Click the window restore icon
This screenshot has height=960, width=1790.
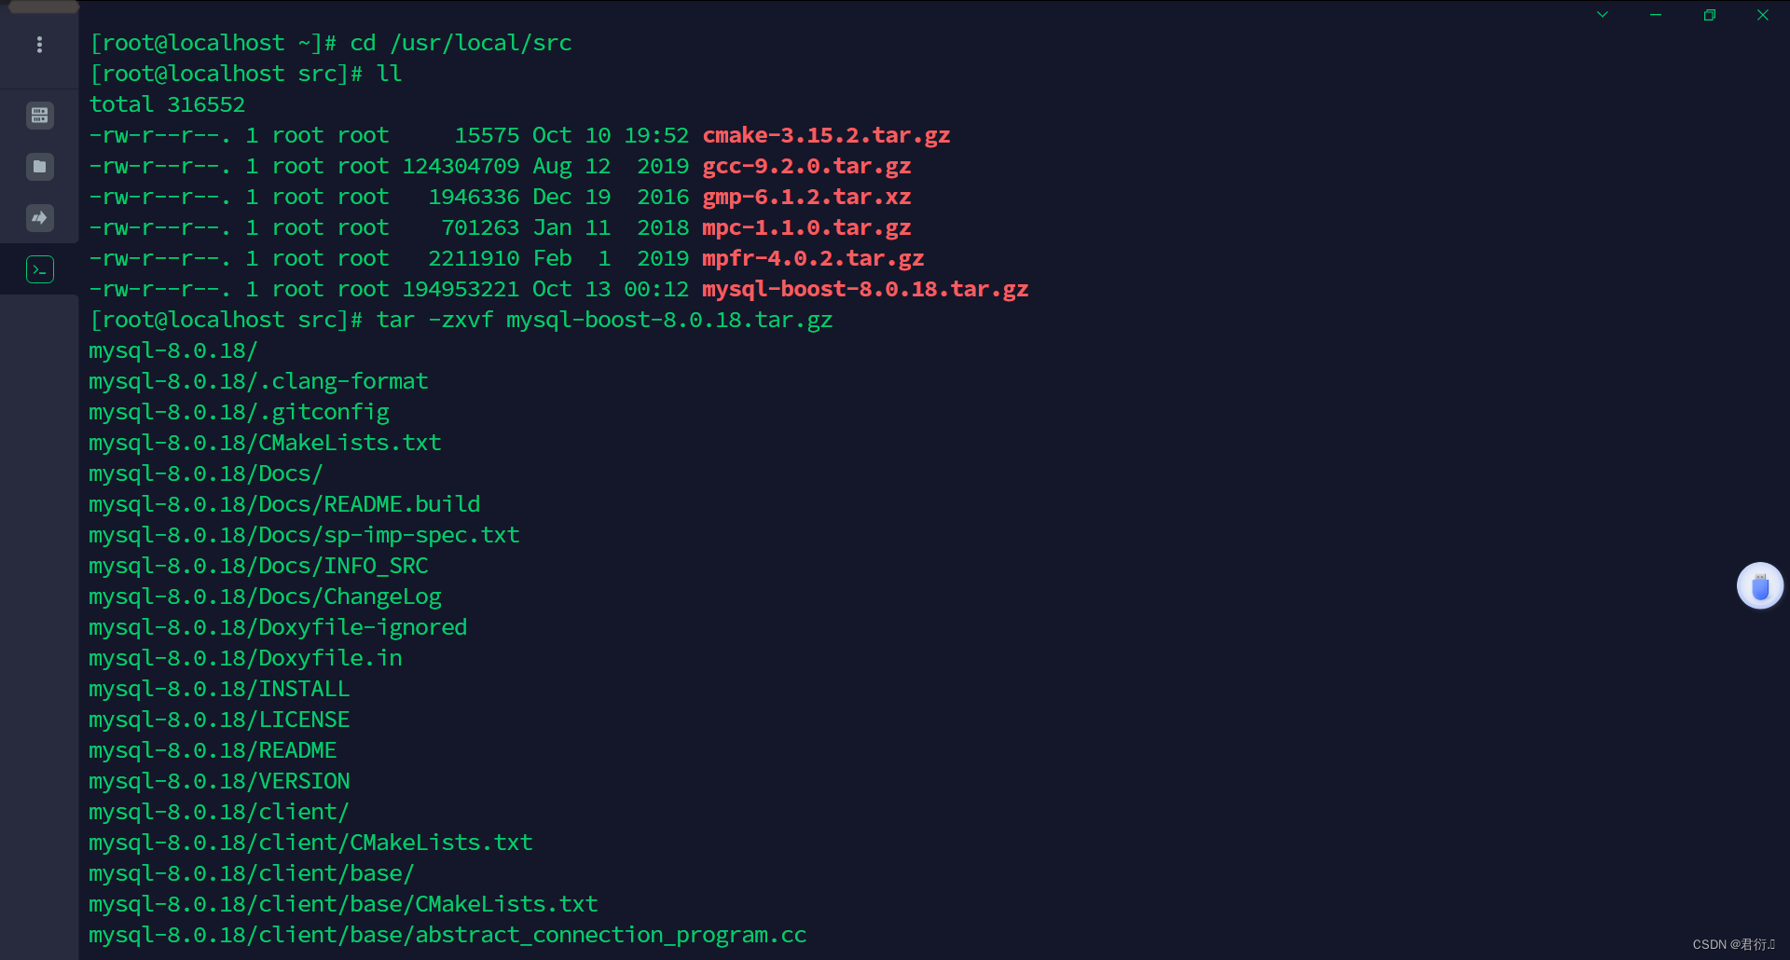tap(1710, 15)
